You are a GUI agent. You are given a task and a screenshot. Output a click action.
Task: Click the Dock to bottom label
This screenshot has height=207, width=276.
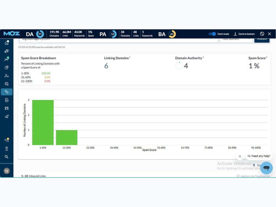tap(246, 34)
